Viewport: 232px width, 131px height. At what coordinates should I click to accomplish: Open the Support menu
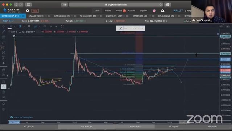(x=144, y=11)
